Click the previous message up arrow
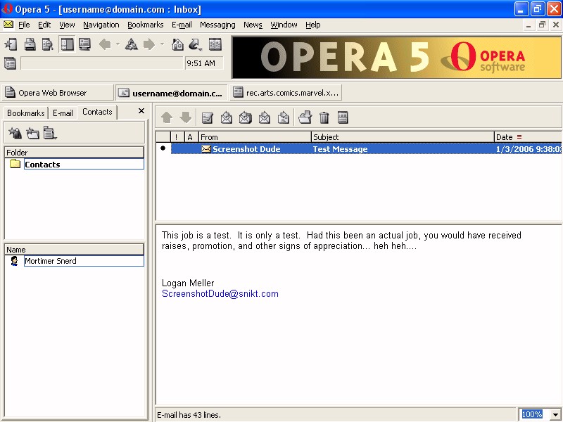This screenshot has width=563, height=422. point(167,117)
